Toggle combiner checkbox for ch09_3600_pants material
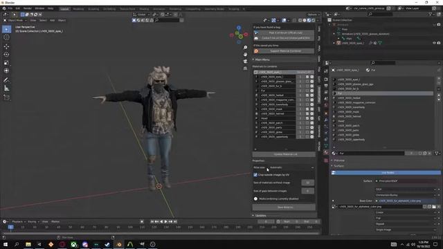443x249 pixels. click(x=307, y=127)
